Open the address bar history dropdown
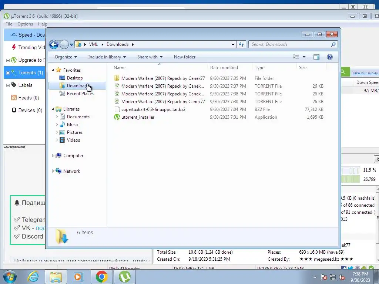 (x=233, y=44)
